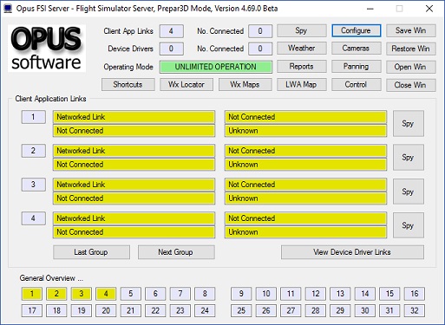Spy on client link 3

[409, 192]
